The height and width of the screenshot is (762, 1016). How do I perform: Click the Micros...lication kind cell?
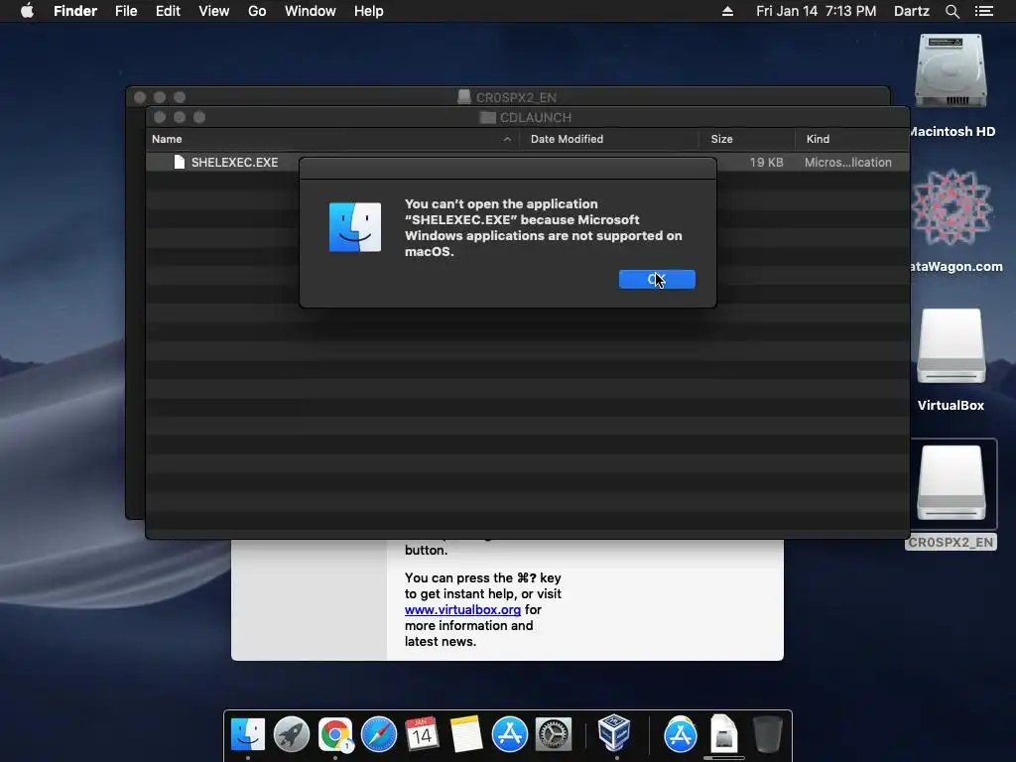coord(847,162)
